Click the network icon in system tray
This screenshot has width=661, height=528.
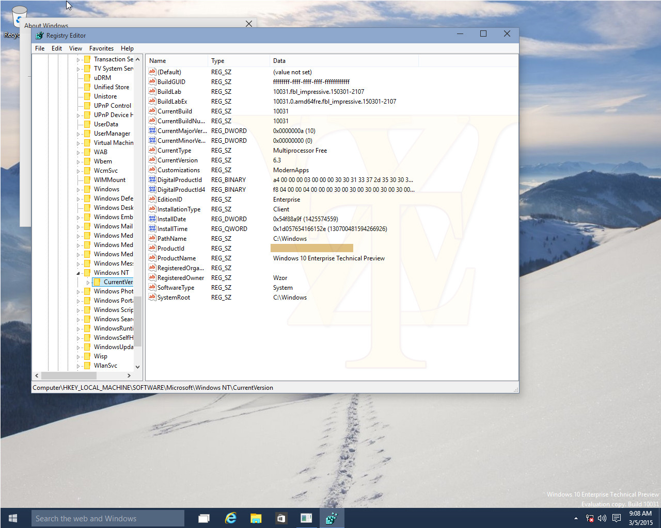[x=590, y=518]
